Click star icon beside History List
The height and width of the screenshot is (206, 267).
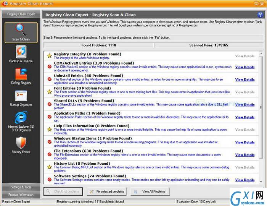pyautogui.click(x=50, y=167)
